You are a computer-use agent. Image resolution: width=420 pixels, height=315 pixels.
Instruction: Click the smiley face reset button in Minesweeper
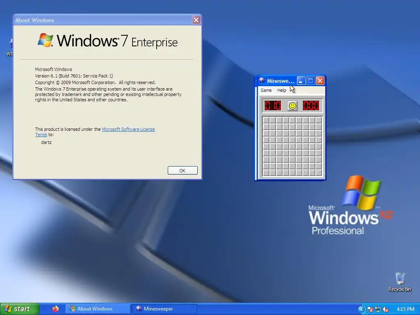292,106
